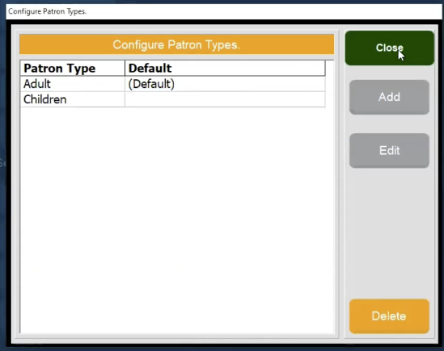444x351 pixels.
Task: Click the orange Configure Patron Types banner
Action: coord(176,44)
